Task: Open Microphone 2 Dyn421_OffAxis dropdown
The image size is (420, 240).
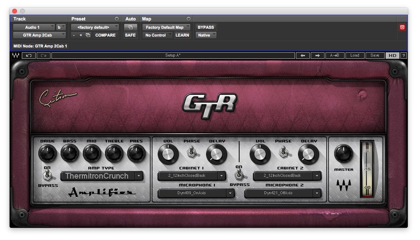Action: click(x=283, y=193)
